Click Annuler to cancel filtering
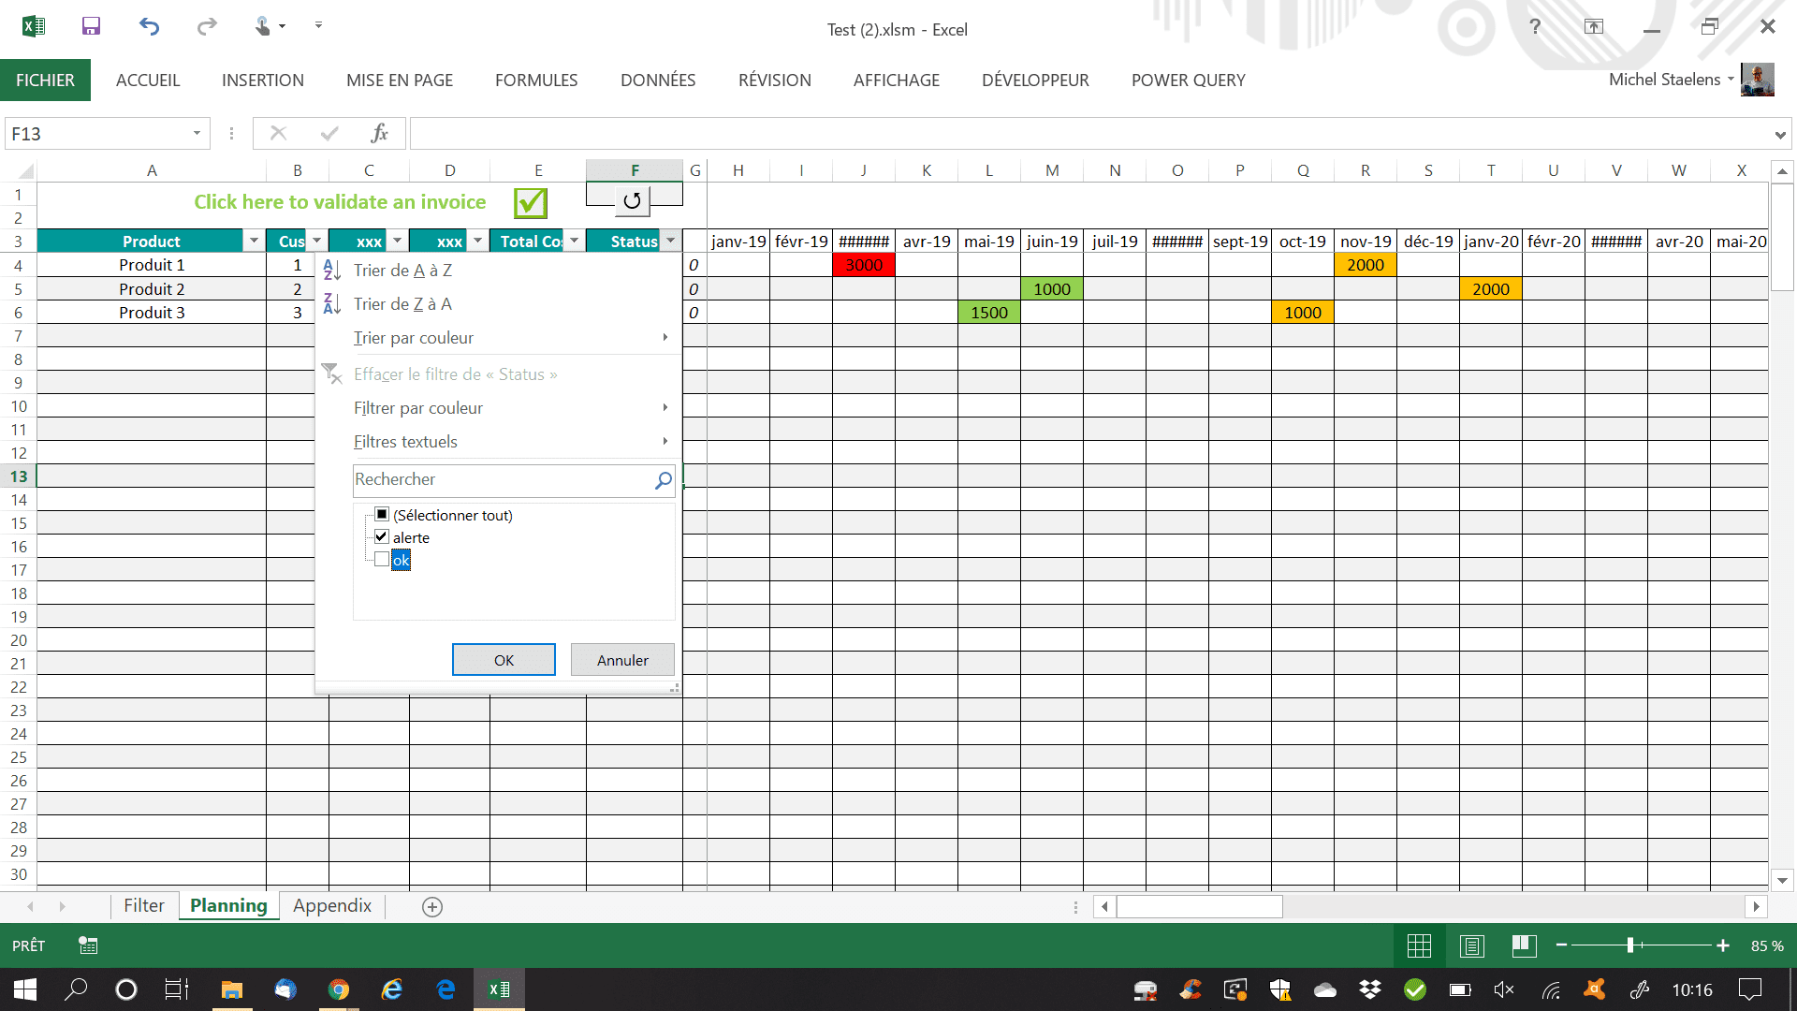Screen dimensions: 1797x1011 [x=622, y=659]
